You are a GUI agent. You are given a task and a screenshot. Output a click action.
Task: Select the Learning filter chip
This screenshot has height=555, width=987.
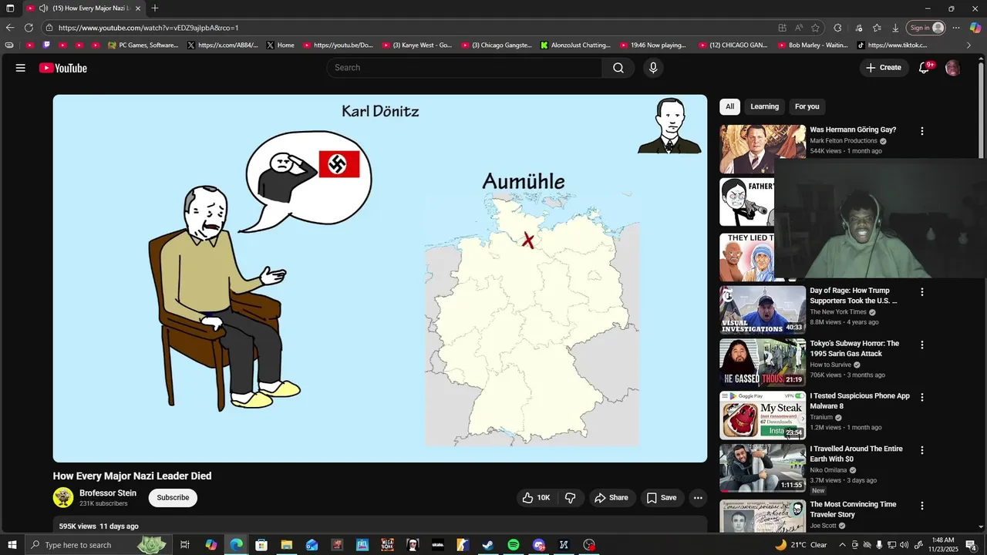pyautogui.click(x=764, y=106)
